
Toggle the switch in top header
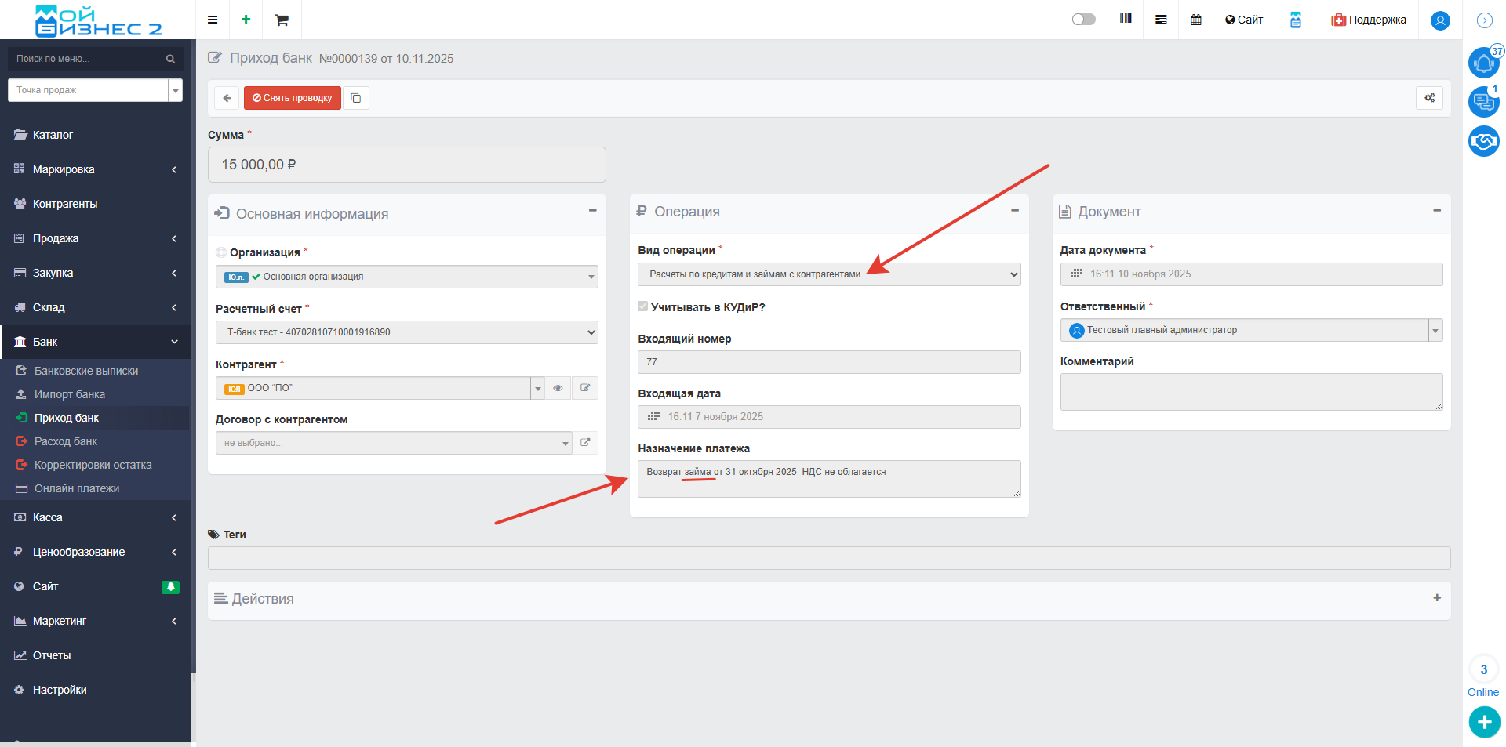1083,20
